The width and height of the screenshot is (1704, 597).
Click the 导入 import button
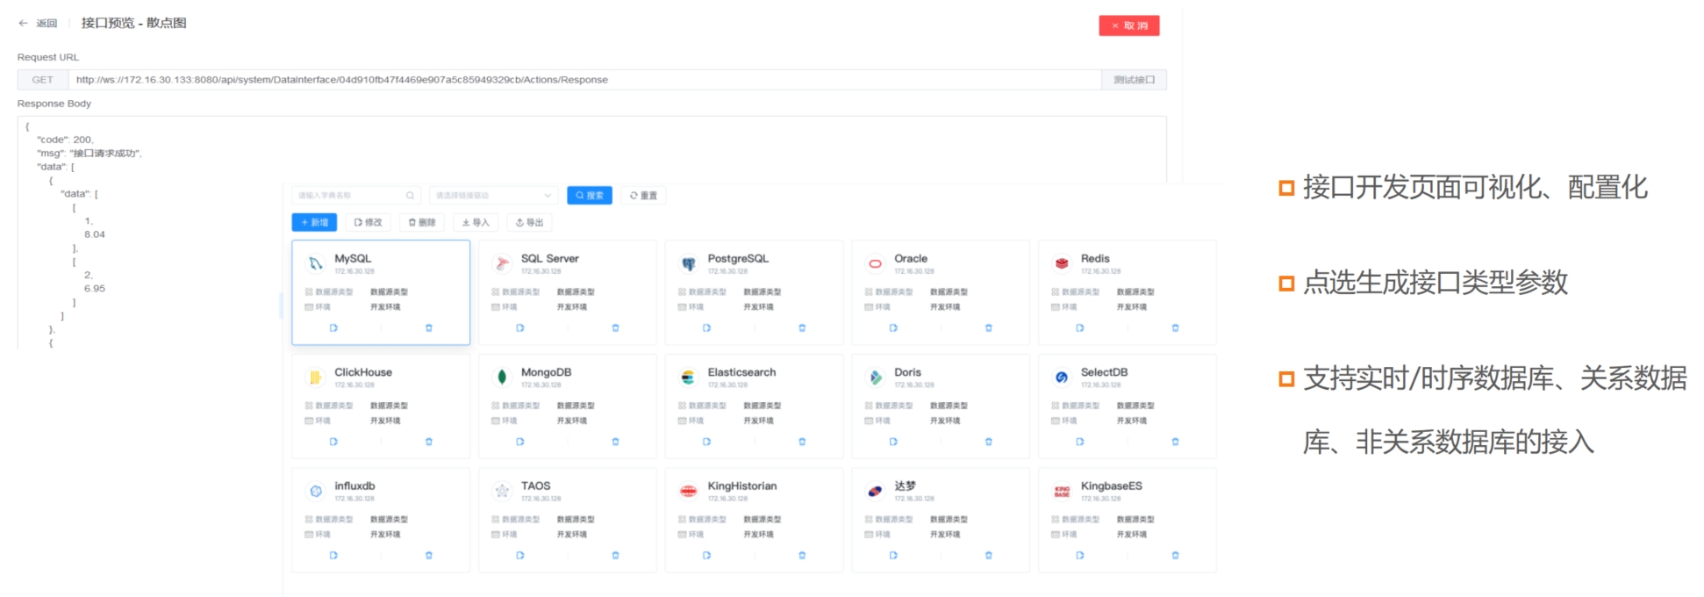pyautogui.click(x=476, y=223)
